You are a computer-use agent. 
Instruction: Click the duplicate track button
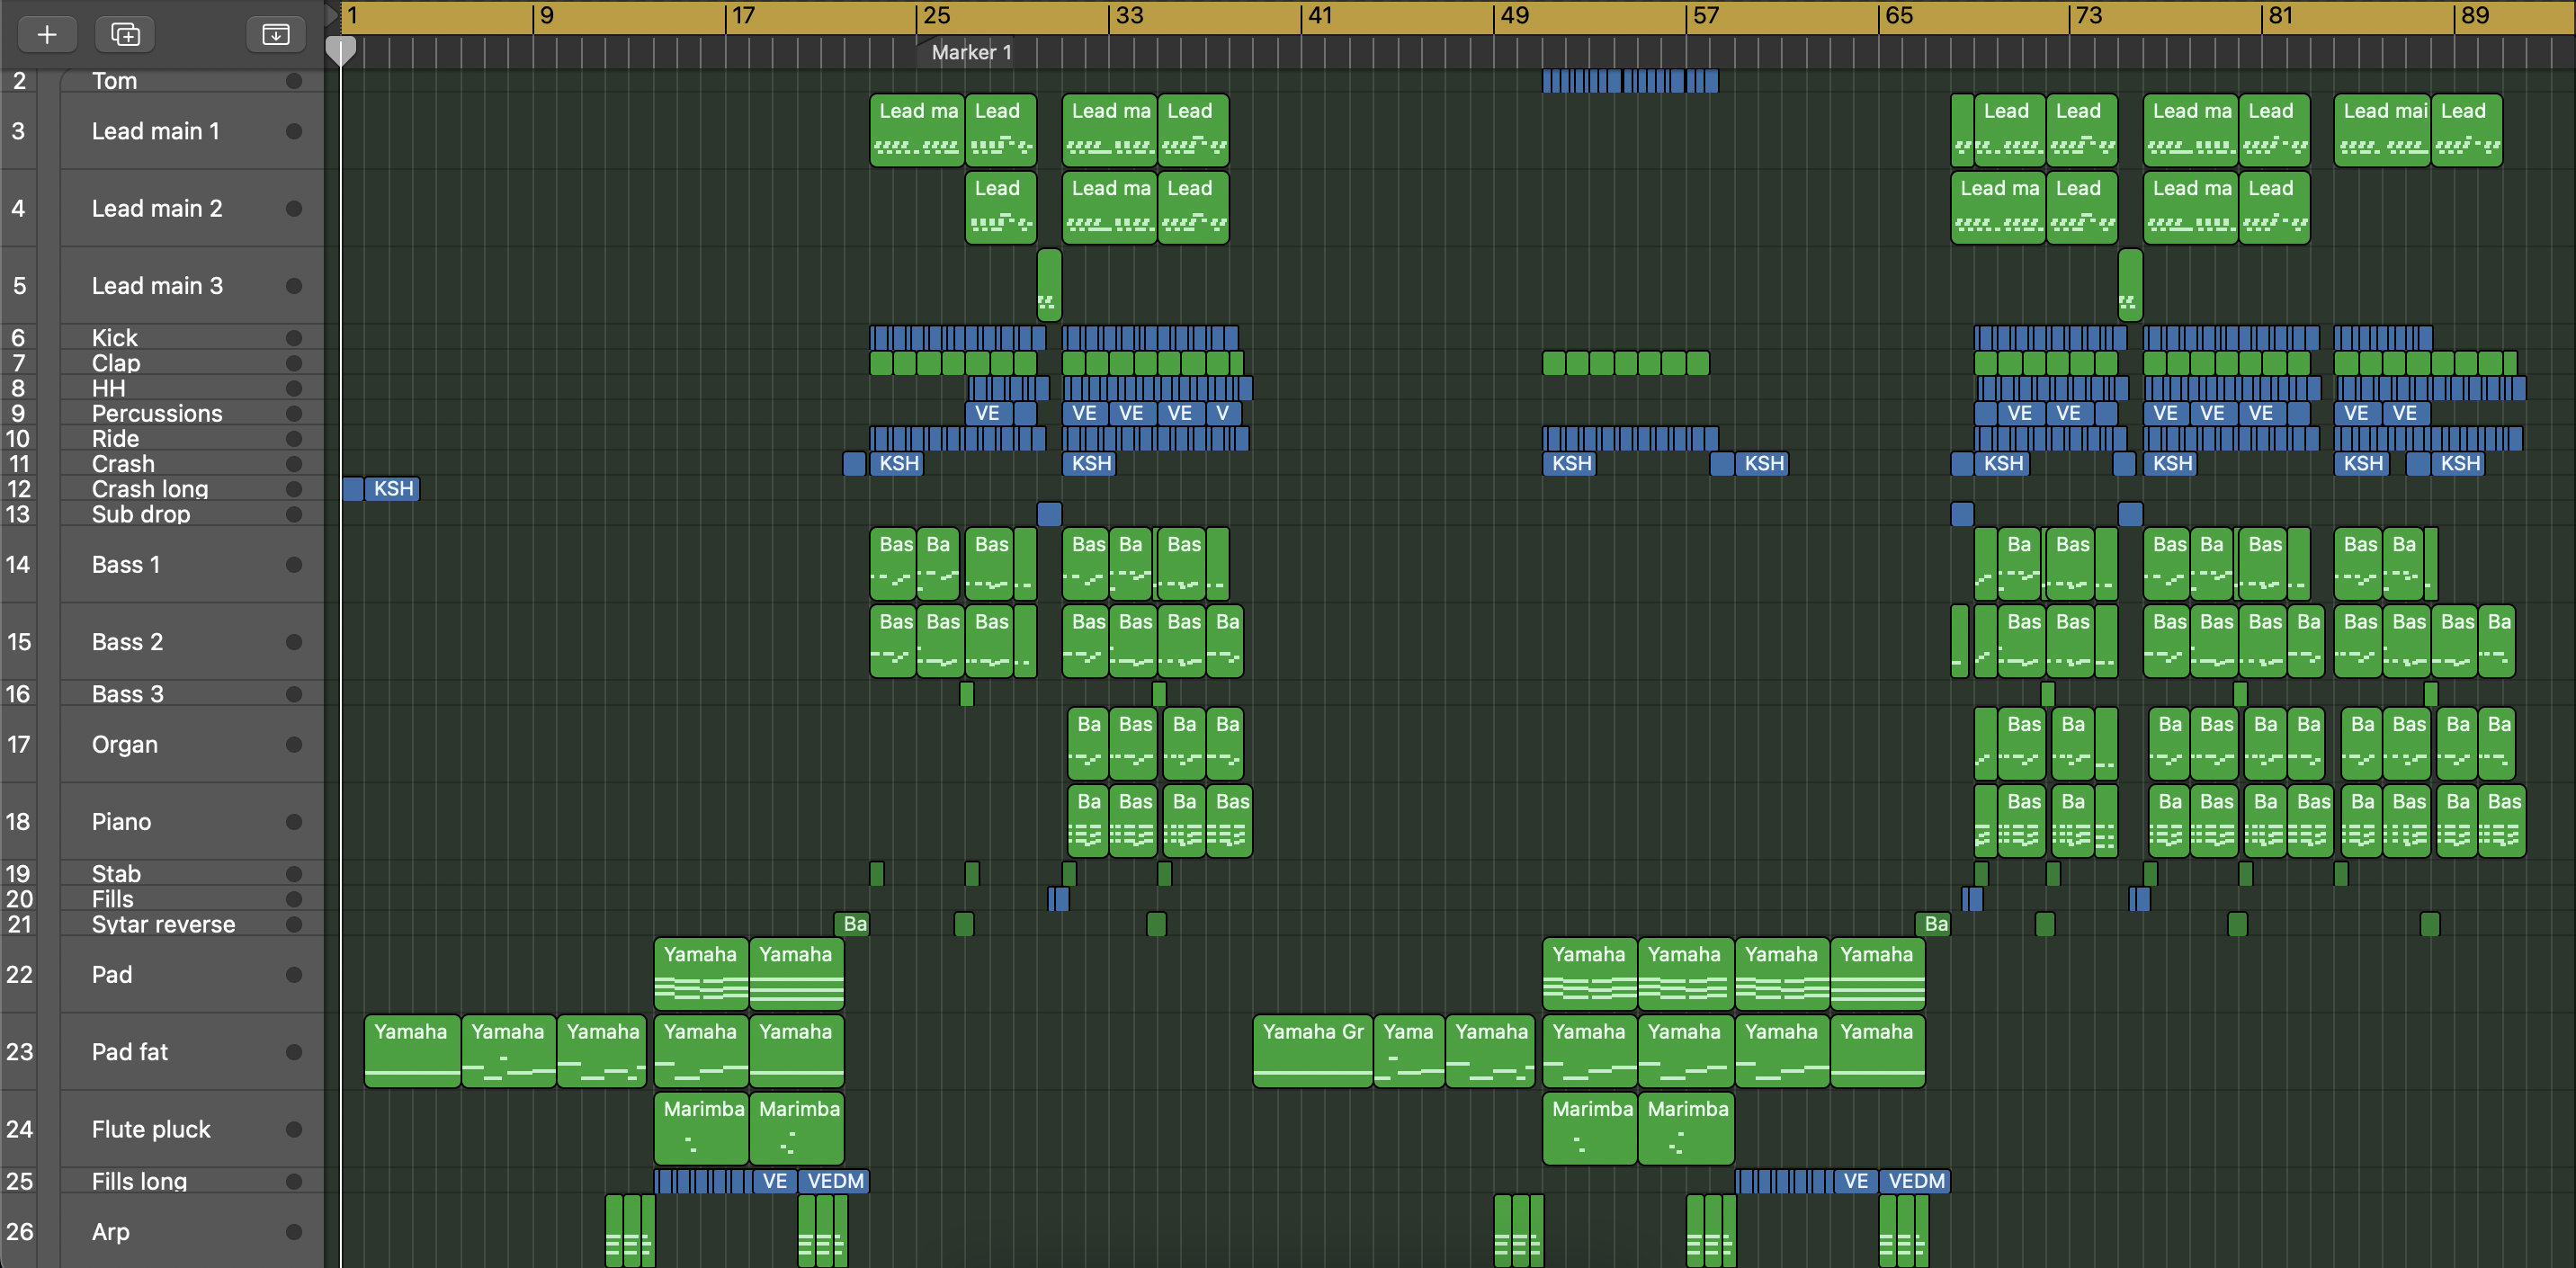[x=125, y=35]
